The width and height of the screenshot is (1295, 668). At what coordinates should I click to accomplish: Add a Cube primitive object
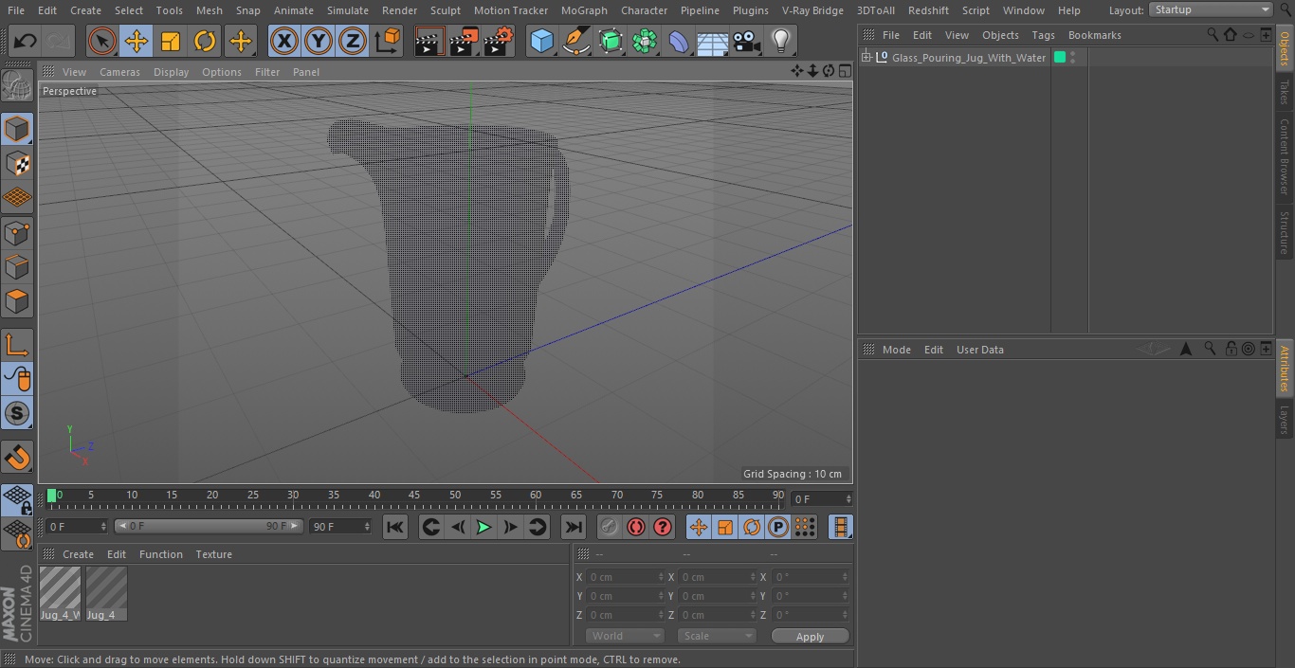[541, 41]
